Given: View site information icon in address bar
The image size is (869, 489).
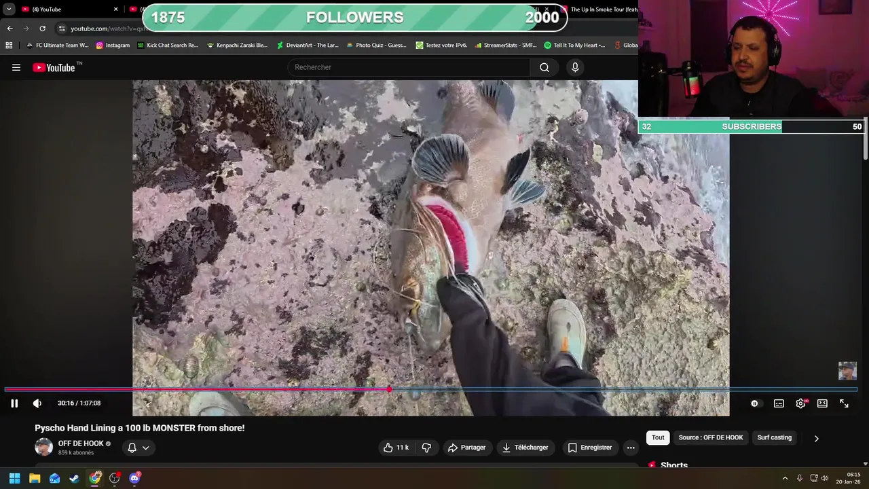Looking at the screenshot, I should (x=62, y=29).
